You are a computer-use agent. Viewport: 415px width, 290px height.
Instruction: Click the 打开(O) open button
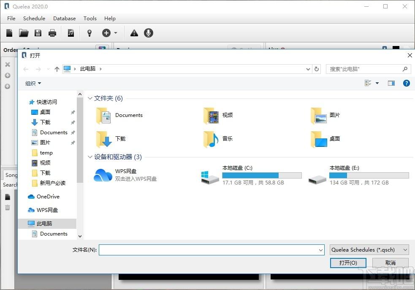pos(348,263)
